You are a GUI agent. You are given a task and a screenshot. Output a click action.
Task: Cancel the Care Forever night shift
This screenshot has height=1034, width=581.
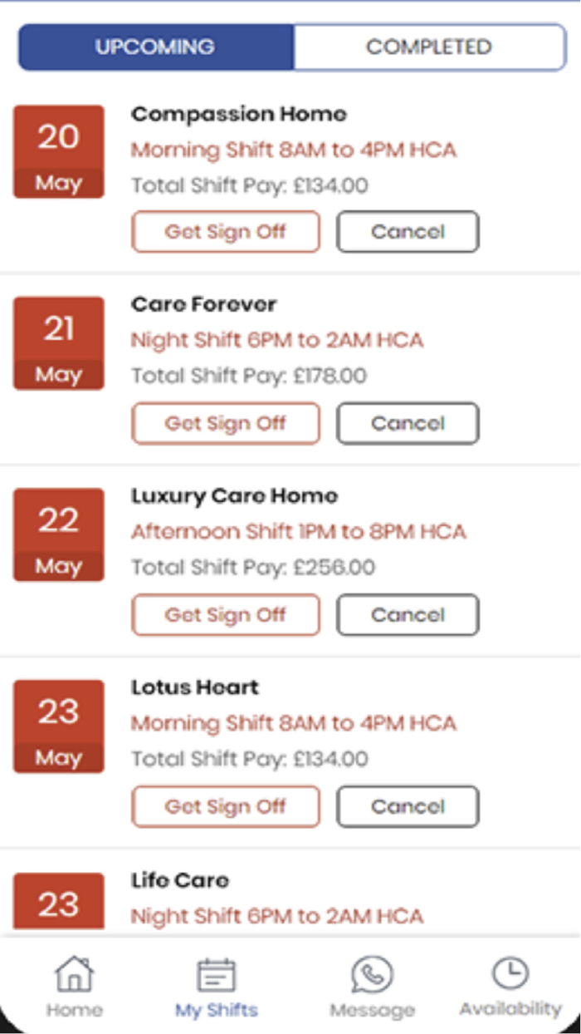[407, 423]
